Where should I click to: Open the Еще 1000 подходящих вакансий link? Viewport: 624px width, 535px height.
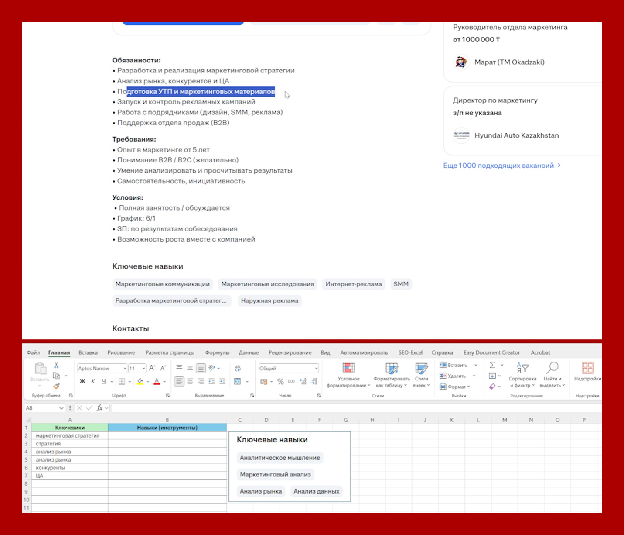pos(502,166)
